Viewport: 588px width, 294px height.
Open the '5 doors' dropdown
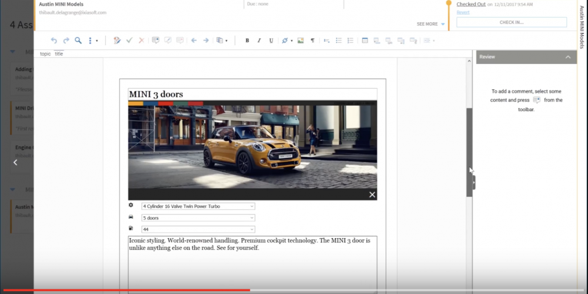(x=198, y=218)
